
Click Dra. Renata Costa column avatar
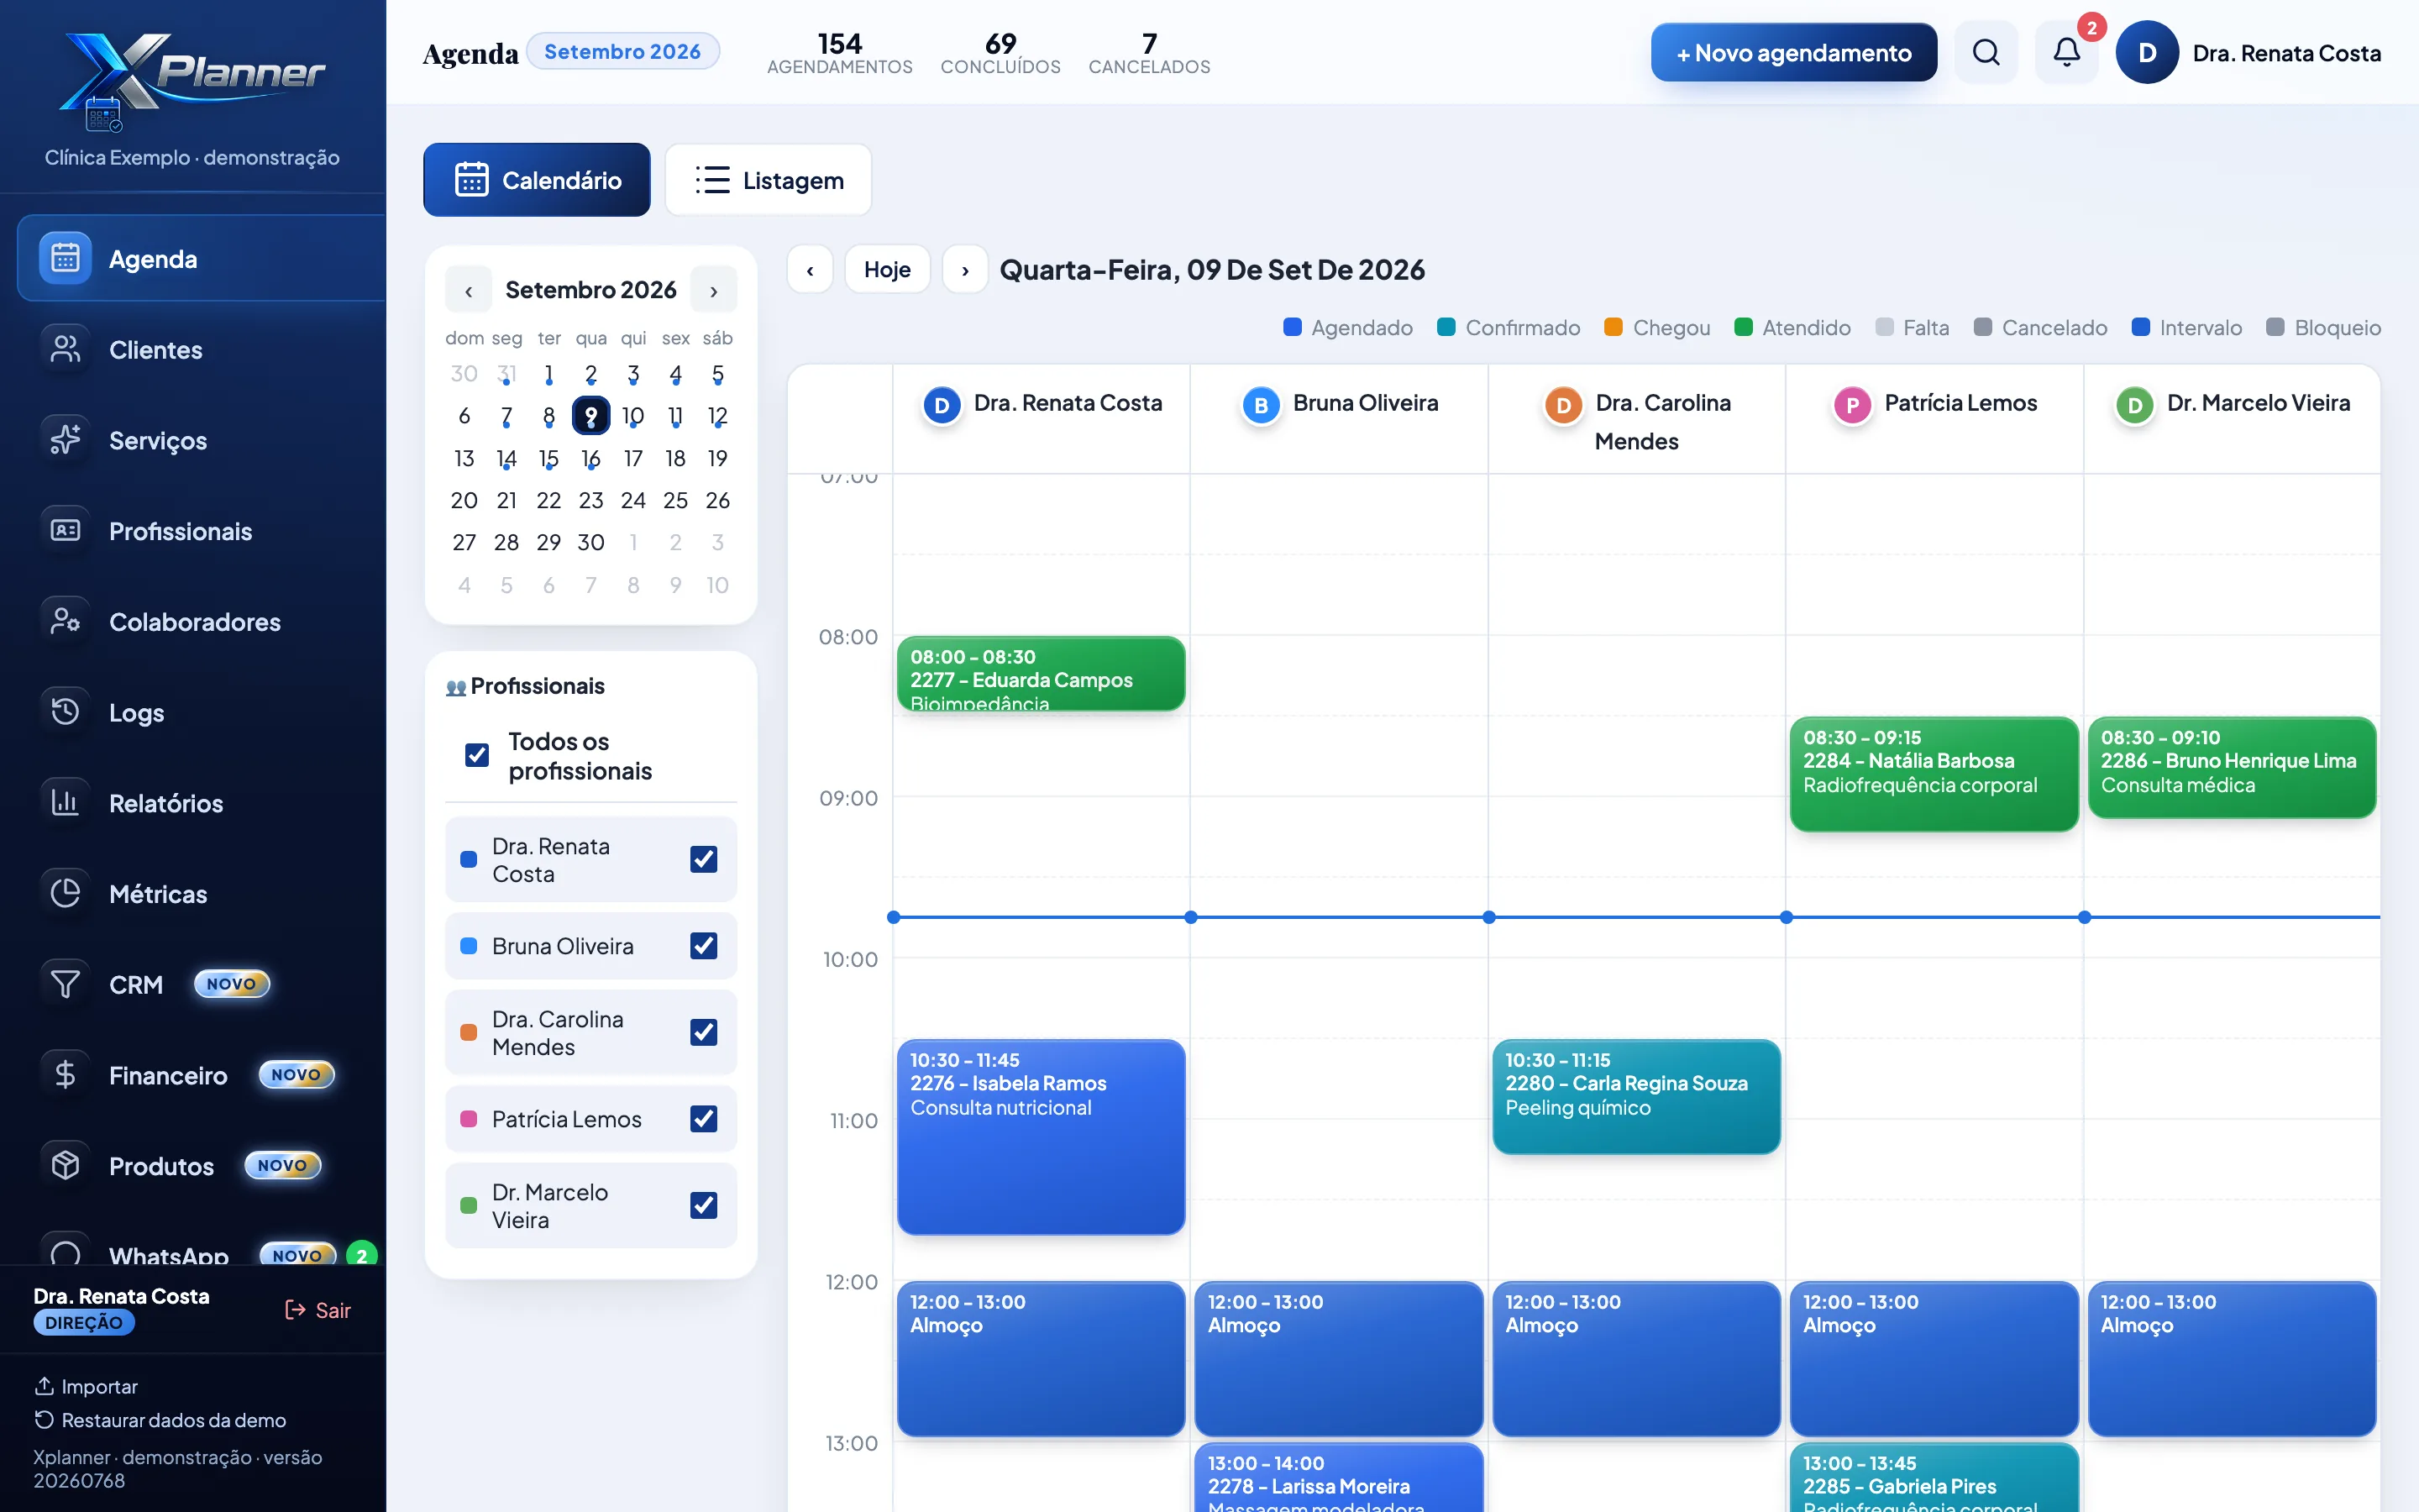tap(942, 405)
